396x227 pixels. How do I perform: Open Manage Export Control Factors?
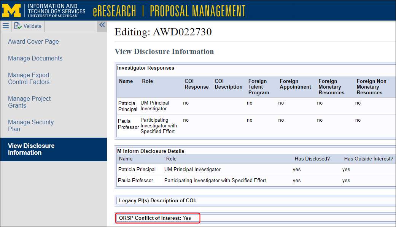29,78
